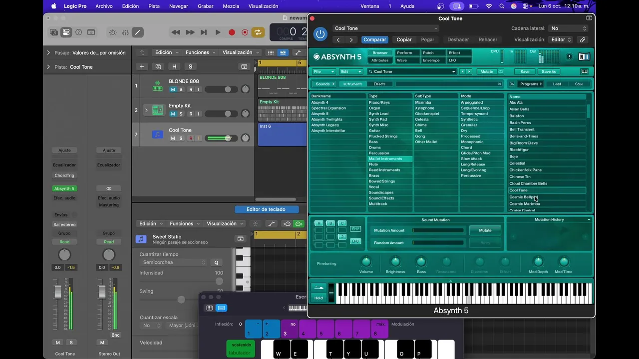Toggle the Inspector button in Logic toolbar
The height and width of the screenshot is (359, 639).
click(66, 32)
